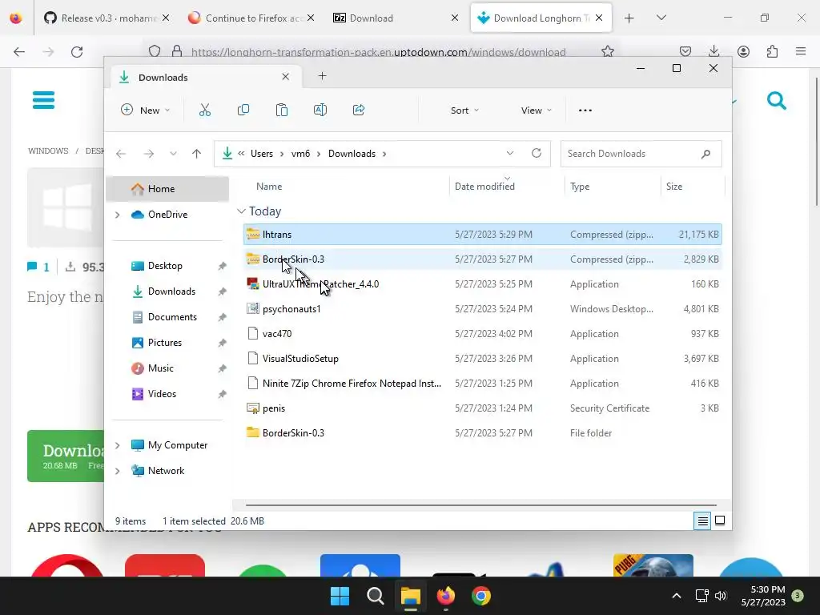Close the Downloads Explorer tab

[286, 77]
